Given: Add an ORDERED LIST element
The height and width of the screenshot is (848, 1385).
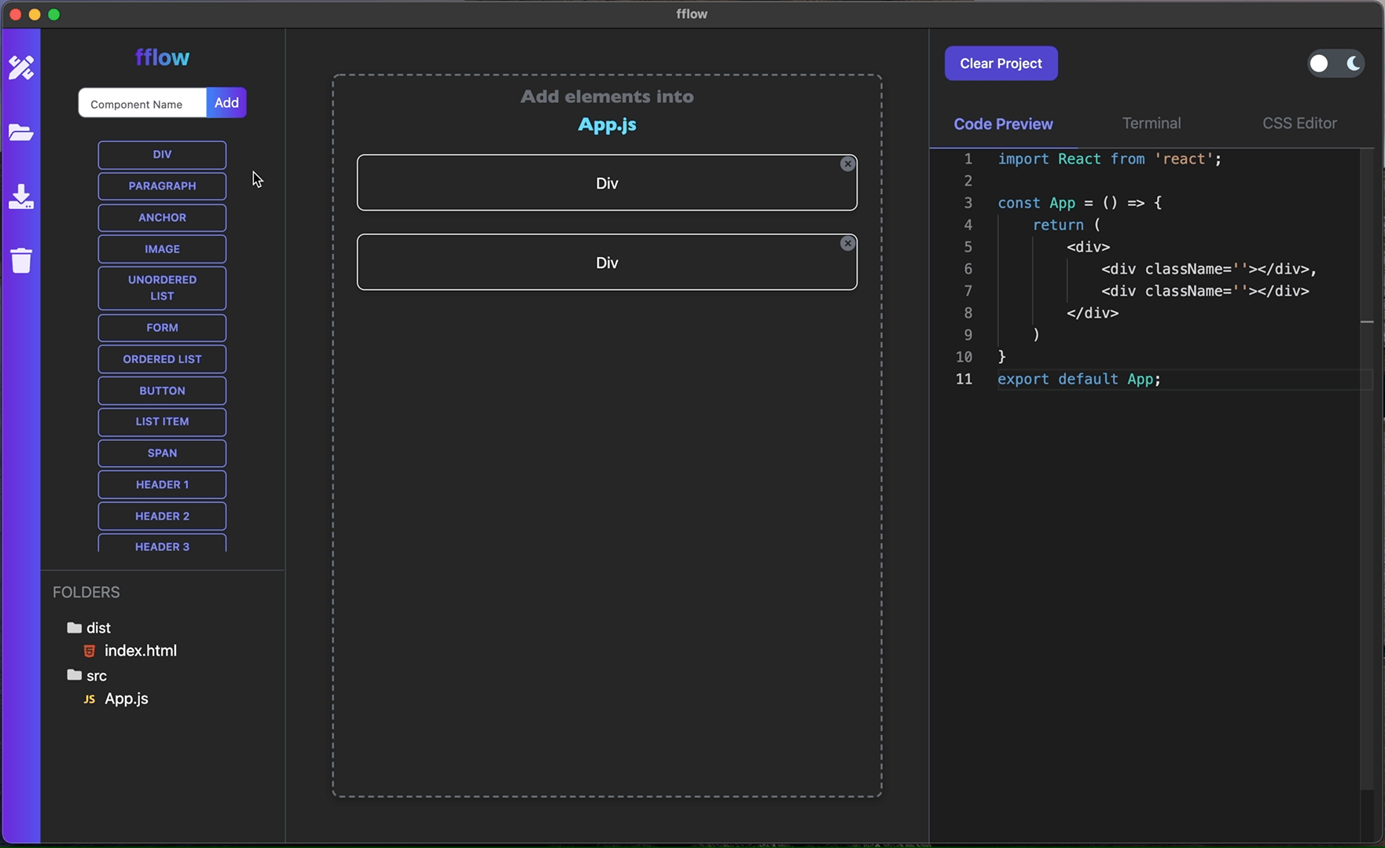Looking at the screenshot, I should [x=162, y=359].
